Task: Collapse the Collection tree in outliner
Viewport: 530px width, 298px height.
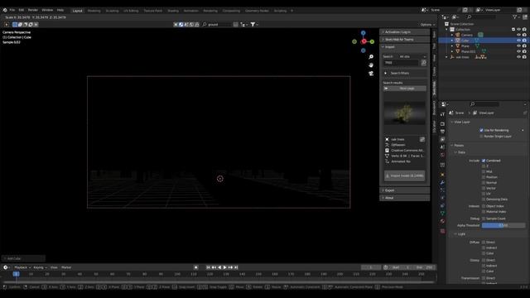Action: [447, 30]
